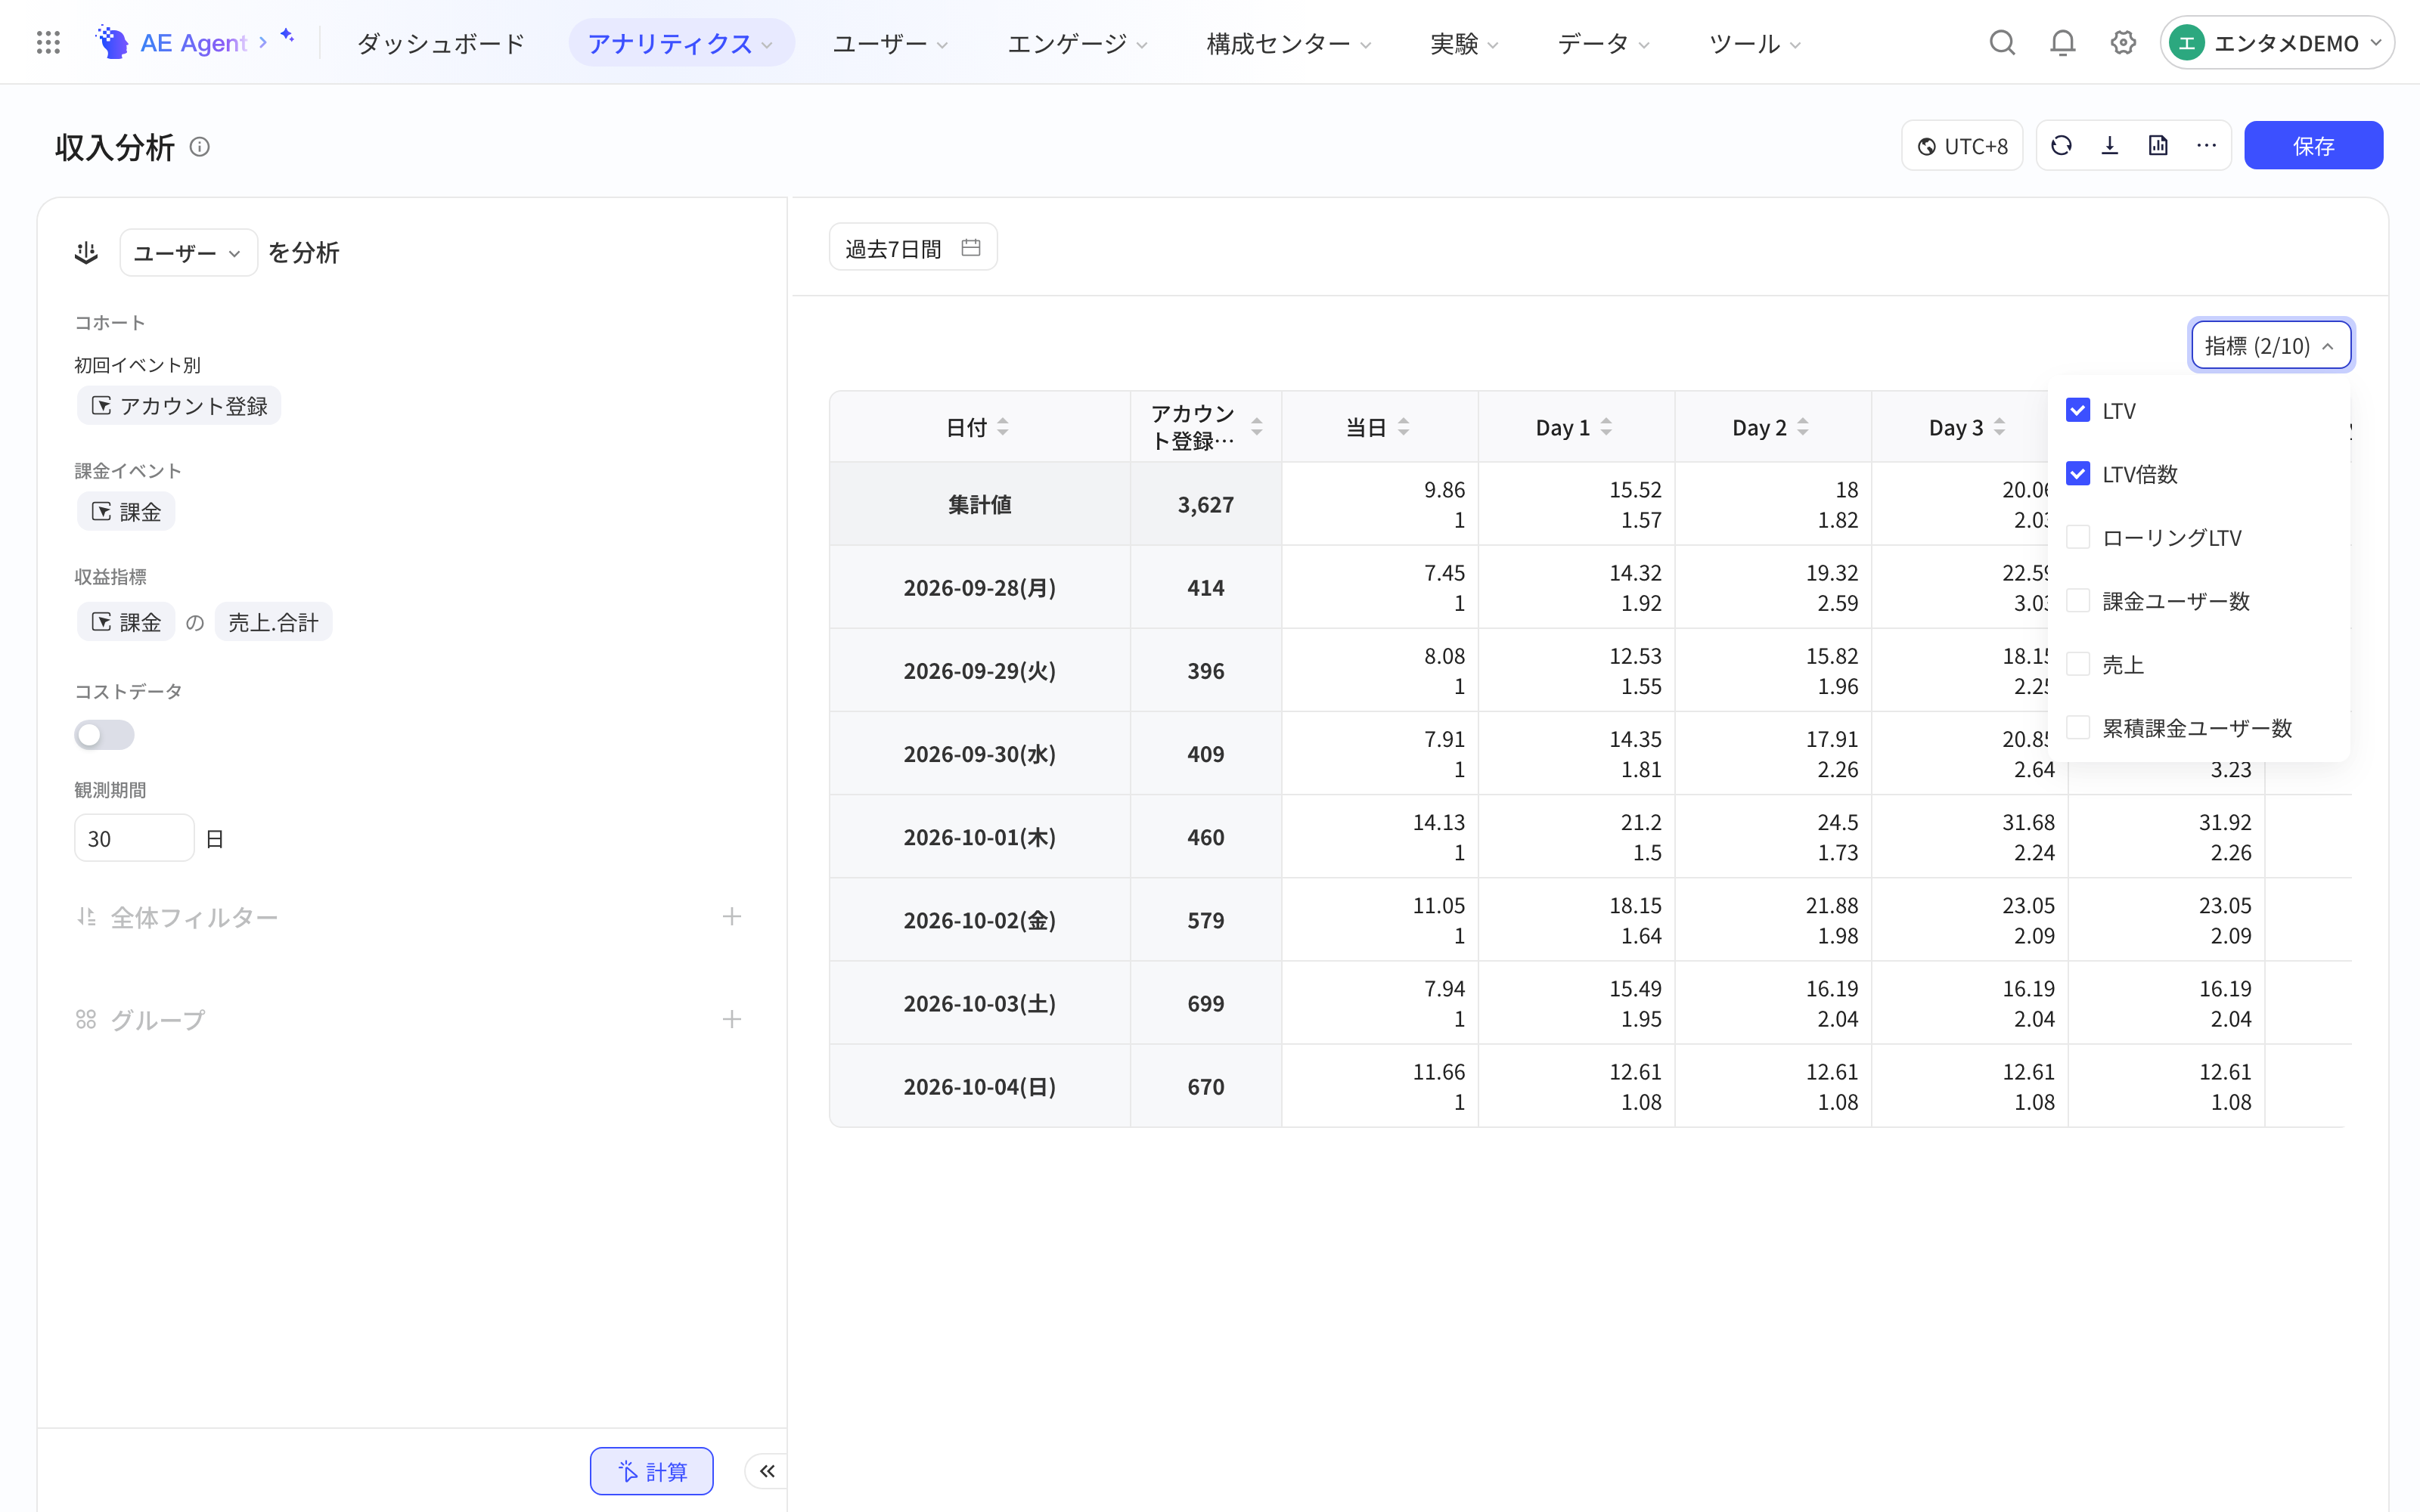Expand the エンゲージ nav menu

pos(1077,43)
